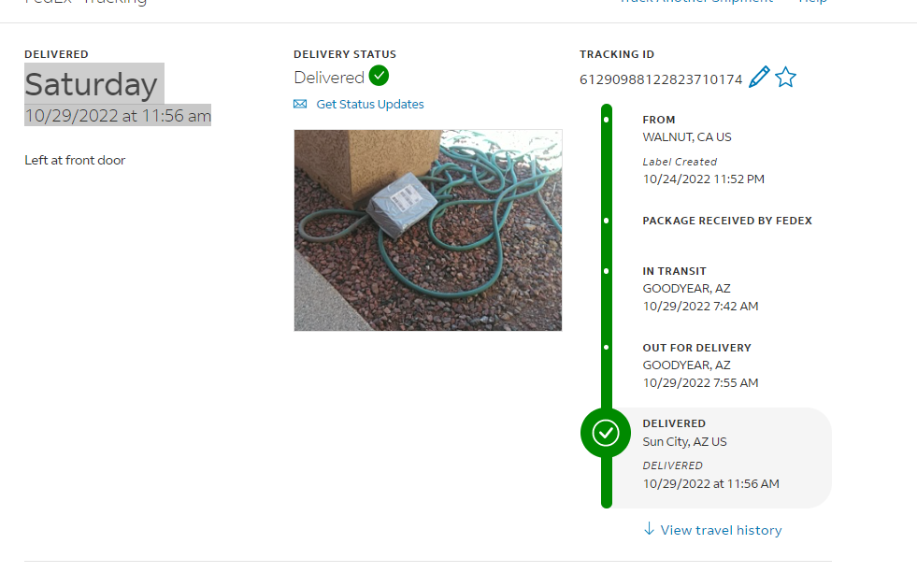Click the Delivered Sun City, AZ status card
The width and height of the screenshot is (917, 587).
[x=721, y=457]
